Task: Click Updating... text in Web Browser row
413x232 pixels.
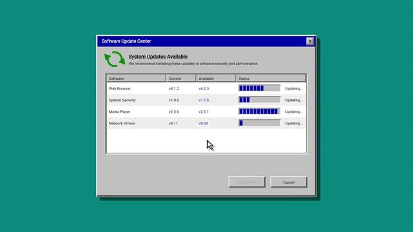Action: 294,88
